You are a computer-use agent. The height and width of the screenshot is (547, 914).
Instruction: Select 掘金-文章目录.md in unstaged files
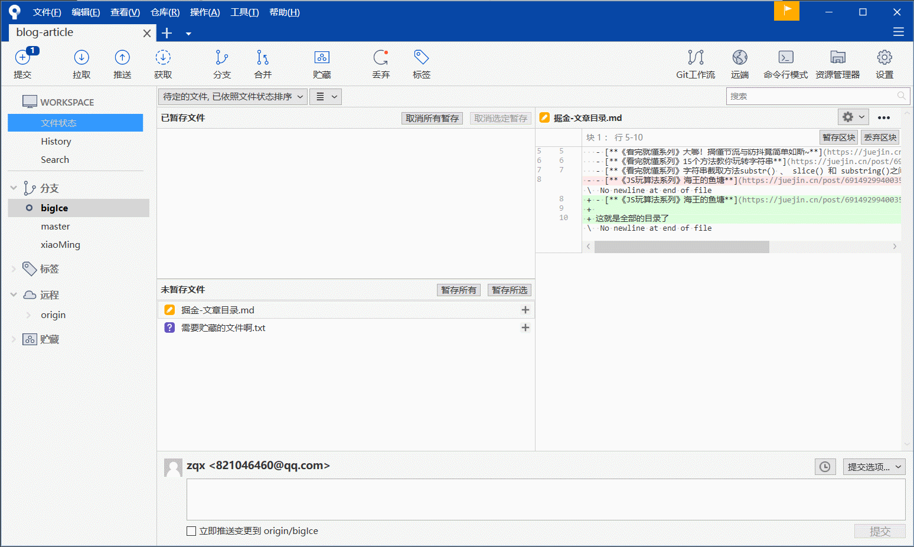(x=346, y=310)
